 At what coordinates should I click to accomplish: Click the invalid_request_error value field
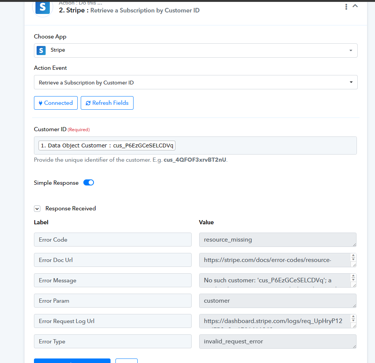tap(278, 341)
